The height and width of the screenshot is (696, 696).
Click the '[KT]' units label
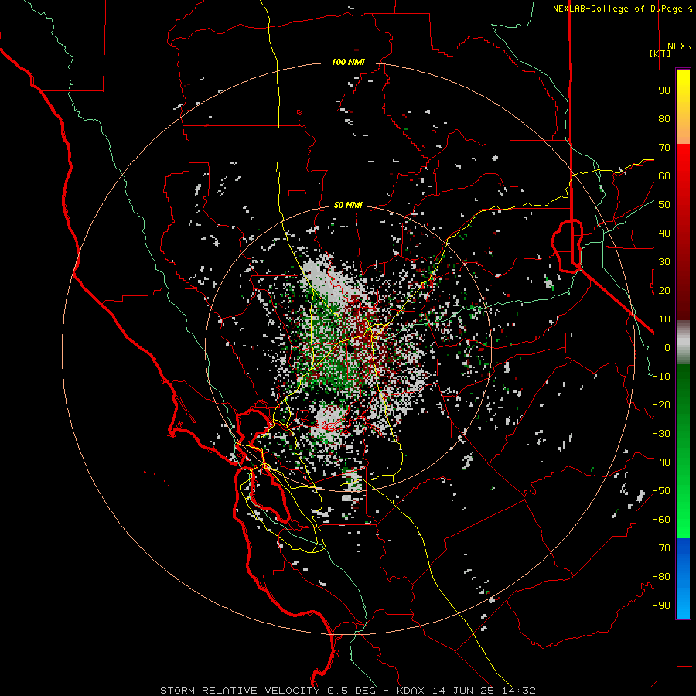tap(660, 53)
